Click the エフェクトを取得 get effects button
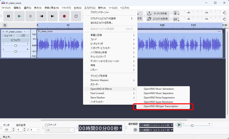This screenshot has width=229, height=139. [x=158, y=19]
